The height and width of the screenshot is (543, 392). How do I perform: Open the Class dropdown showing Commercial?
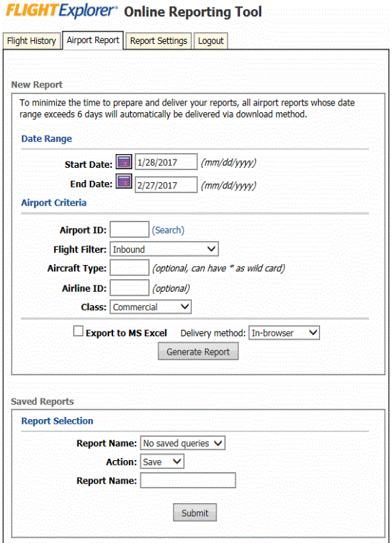pos(150,307)
